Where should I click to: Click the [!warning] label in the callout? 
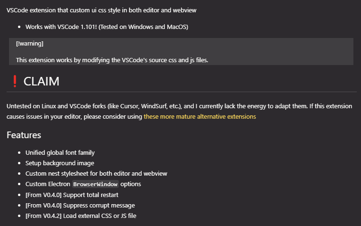pos(29,44)
